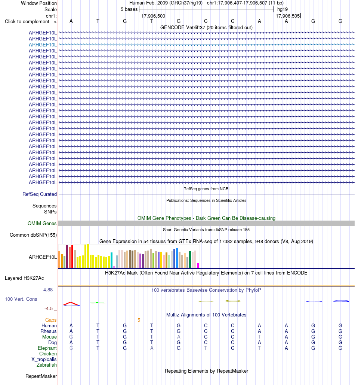Click the 'RefSeq genes from NCBI' track title
355x385 pixels.
tap(206, 189)
